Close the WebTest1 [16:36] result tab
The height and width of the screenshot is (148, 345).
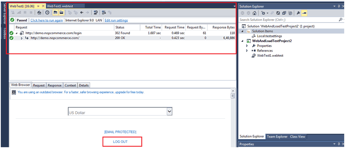click(x=43, y=6)
